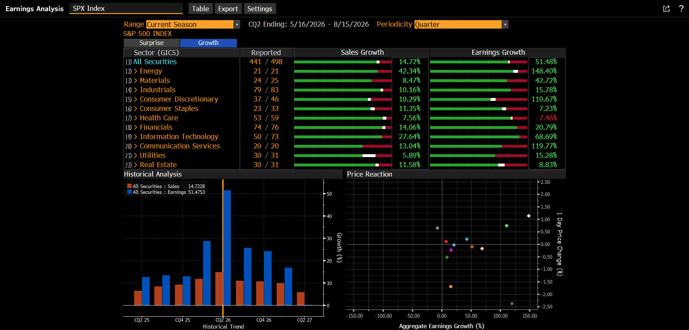Switch to the Surprise view
This screenshot has width=689, height=330.
point(152,43)
